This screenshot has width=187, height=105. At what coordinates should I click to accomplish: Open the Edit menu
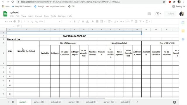pyautogui.click(x=18, y=16)
